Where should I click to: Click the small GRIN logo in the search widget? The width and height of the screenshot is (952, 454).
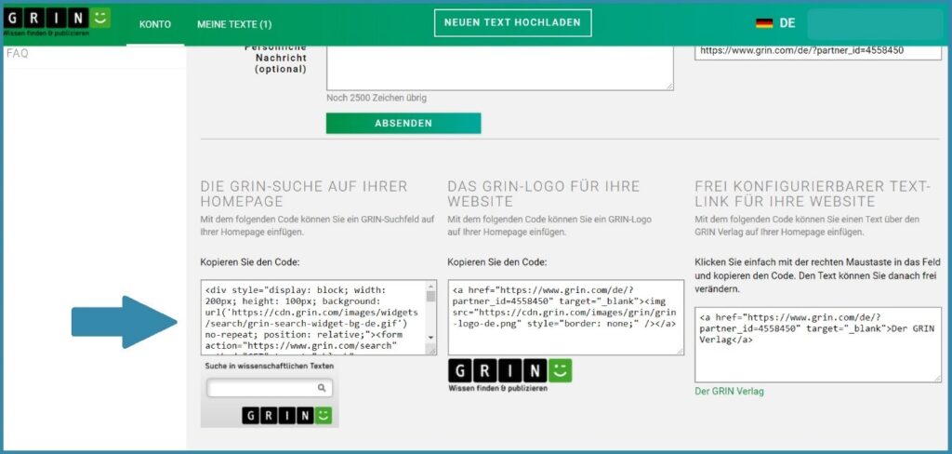coord(286,415)
